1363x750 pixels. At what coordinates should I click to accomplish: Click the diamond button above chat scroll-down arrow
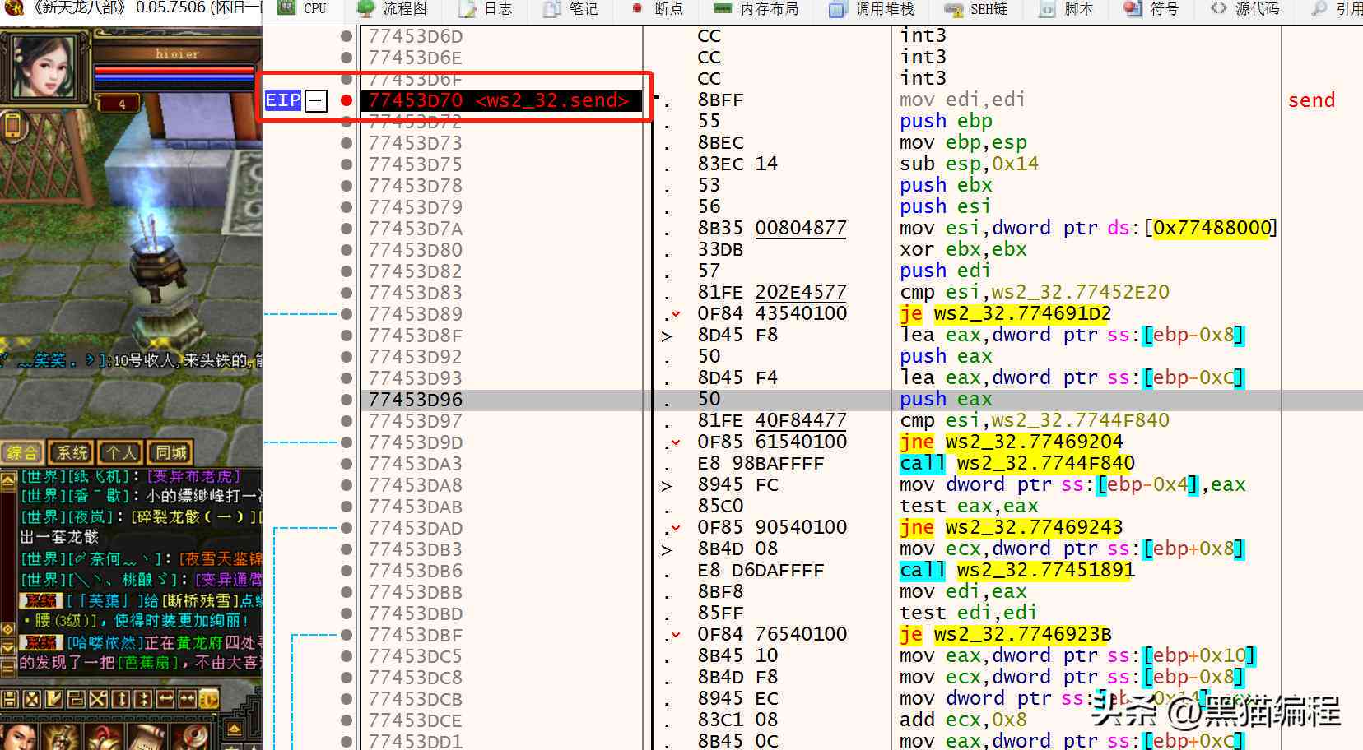pyautogui.click(x=9, y=630)
